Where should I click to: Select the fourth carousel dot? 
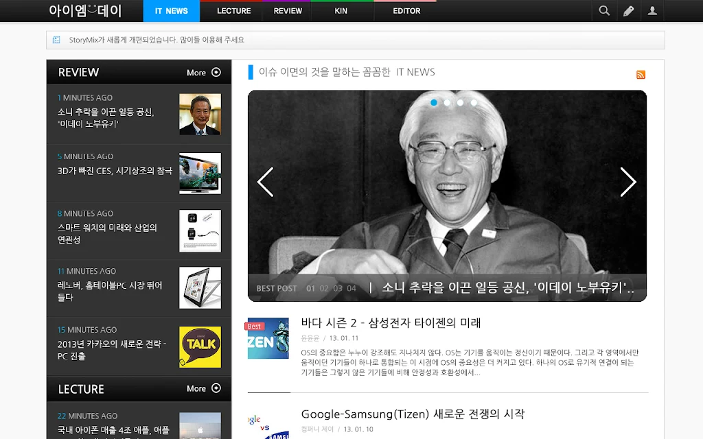pos(474,103)
